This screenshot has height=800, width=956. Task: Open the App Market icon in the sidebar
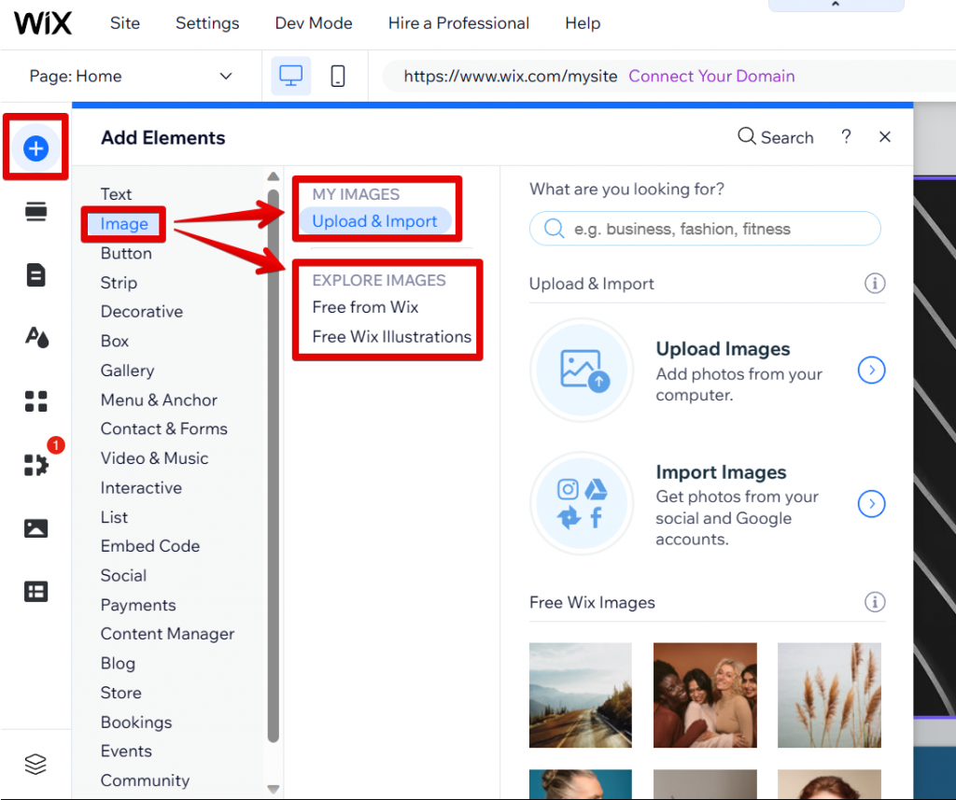[35, 401]
